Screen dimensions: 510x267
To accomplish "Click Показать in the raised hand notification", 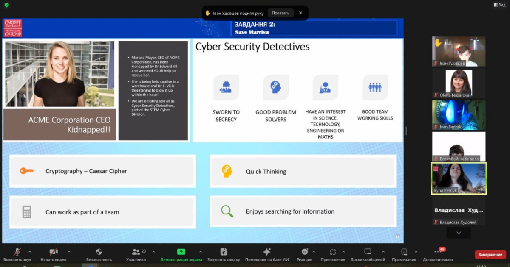I will pyautogui.click(x=280, y=13).
